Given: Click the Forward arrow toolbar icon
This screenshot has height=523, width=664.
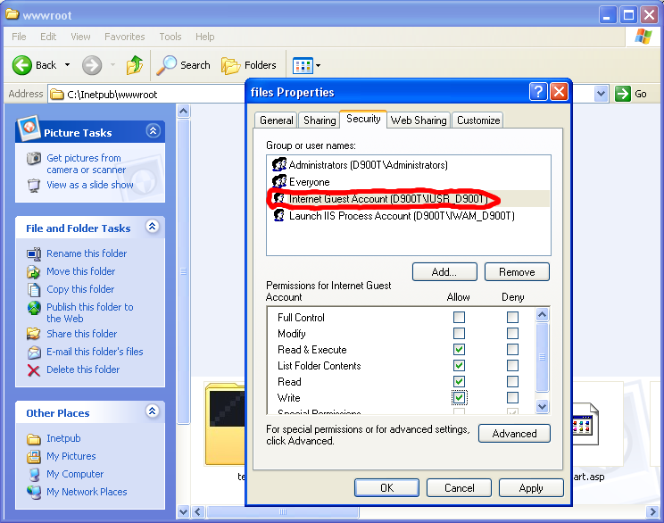Looking at the screenshot, I should [x=91, y=65].
